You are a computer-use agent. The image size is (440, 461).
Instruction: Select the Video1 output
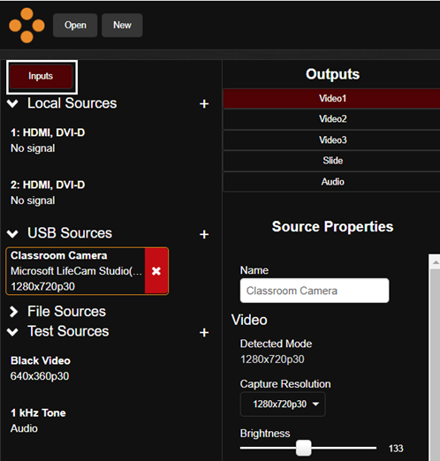331,98
